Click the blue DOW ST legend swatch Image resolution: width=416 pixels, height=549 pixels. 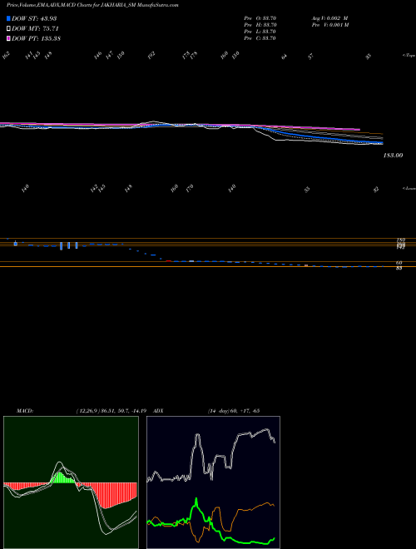tap(9, 18)
